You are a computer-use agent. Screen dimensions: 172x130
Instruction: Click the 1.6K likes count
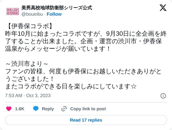pyautogui.click(x=20, y=109)
